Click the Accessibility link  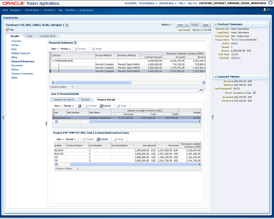click(131, 3)
